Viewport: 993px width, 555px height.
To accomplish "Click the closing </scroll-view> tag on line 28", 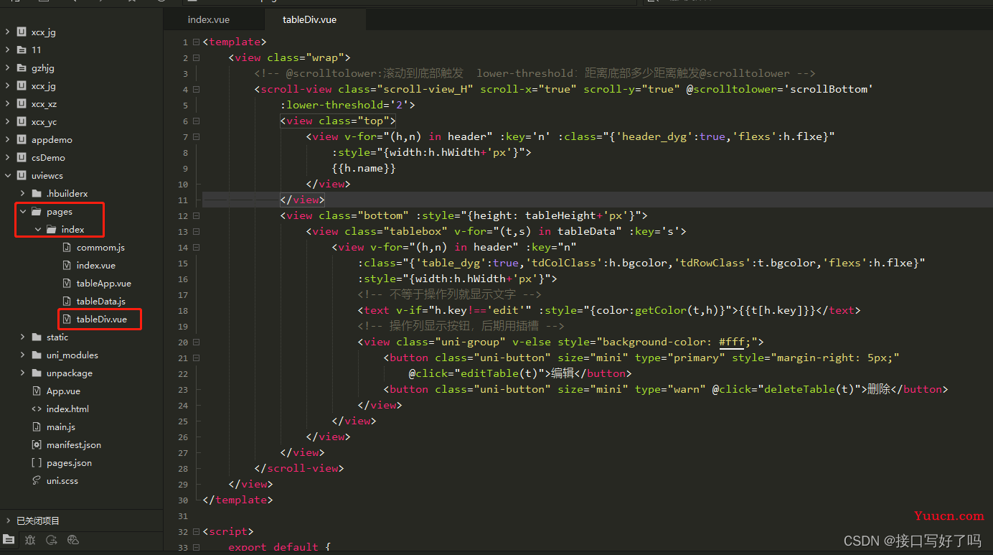I will [299, 469].
